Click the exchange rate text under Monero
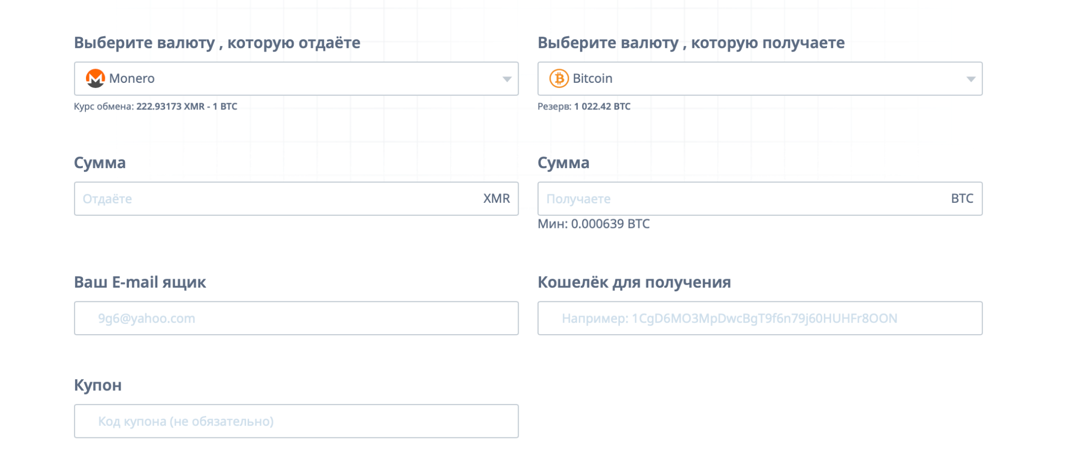 pyautogui.click(x=156, y=106)
